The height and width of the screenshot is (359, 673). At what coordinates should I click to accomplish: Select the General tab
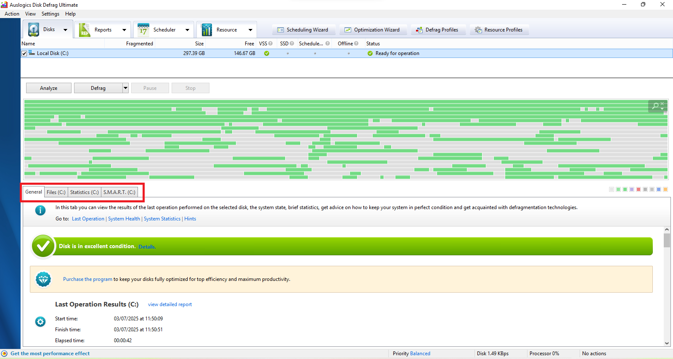34,192
